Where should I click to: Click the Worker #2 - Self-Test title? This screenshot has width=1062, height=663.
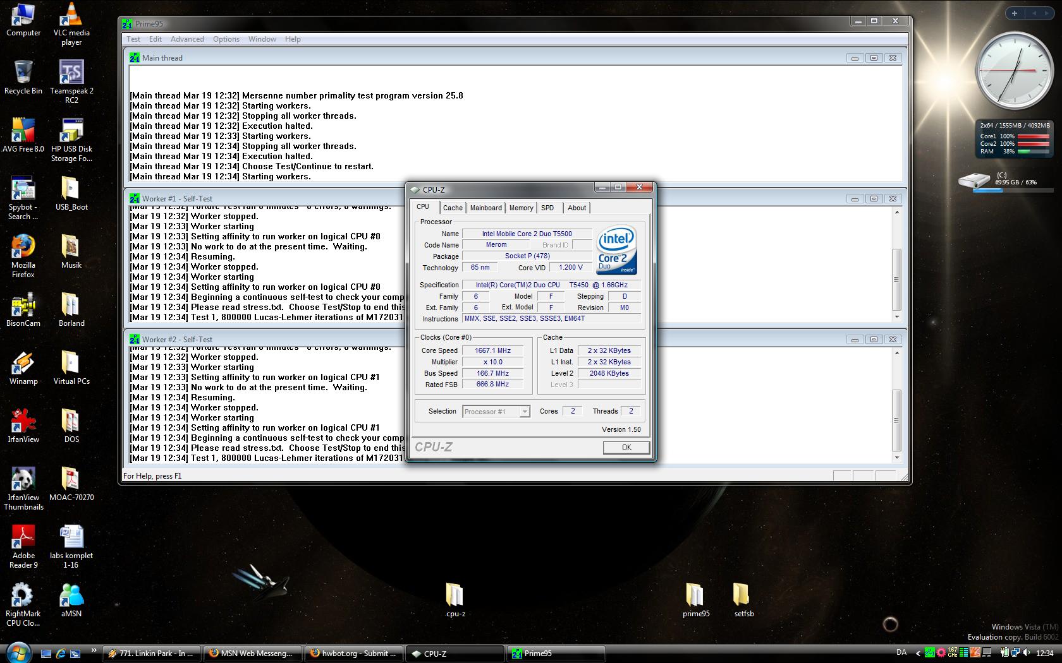click(177, 339)
